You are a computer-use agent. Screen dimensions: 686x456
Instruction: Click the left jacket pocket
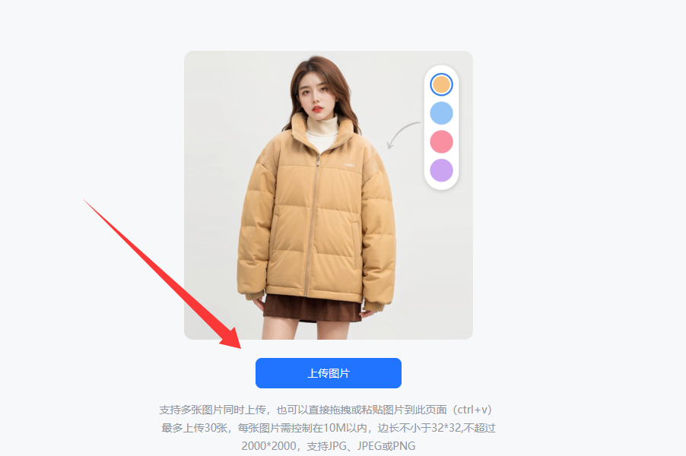[355, 239]
